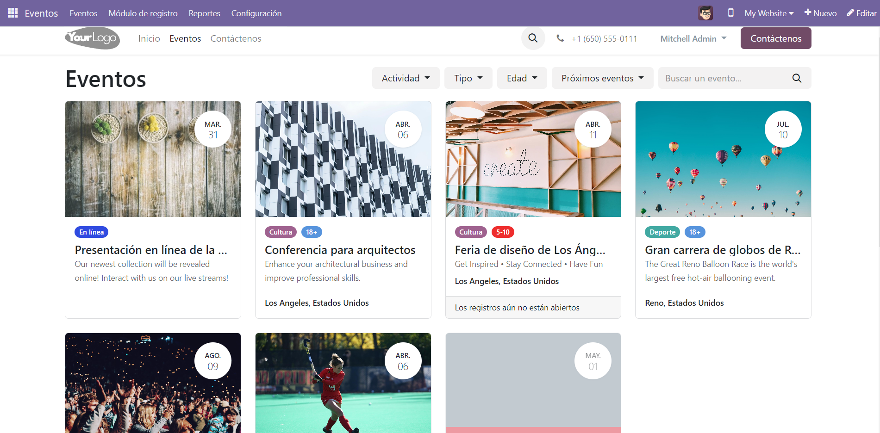Click the mobile preview phone icon

(731, 13)
